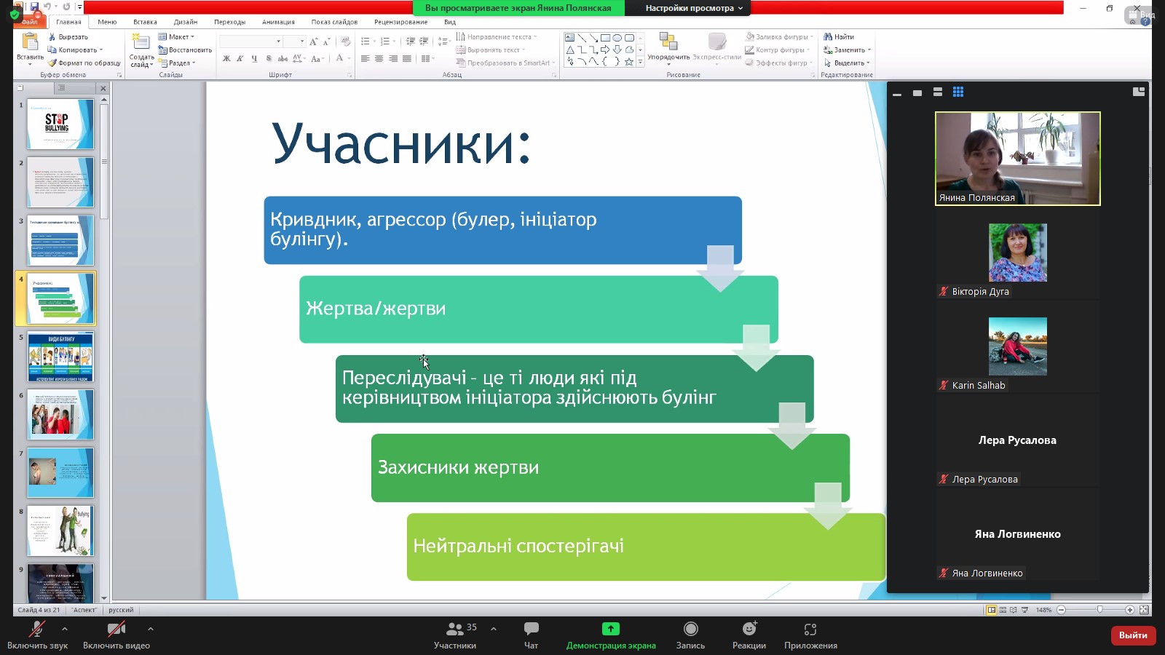This screenshot has height=655, width=1165.
Task: Show only the active speaker thumbnail in the video panel
Action: (917, 92)
